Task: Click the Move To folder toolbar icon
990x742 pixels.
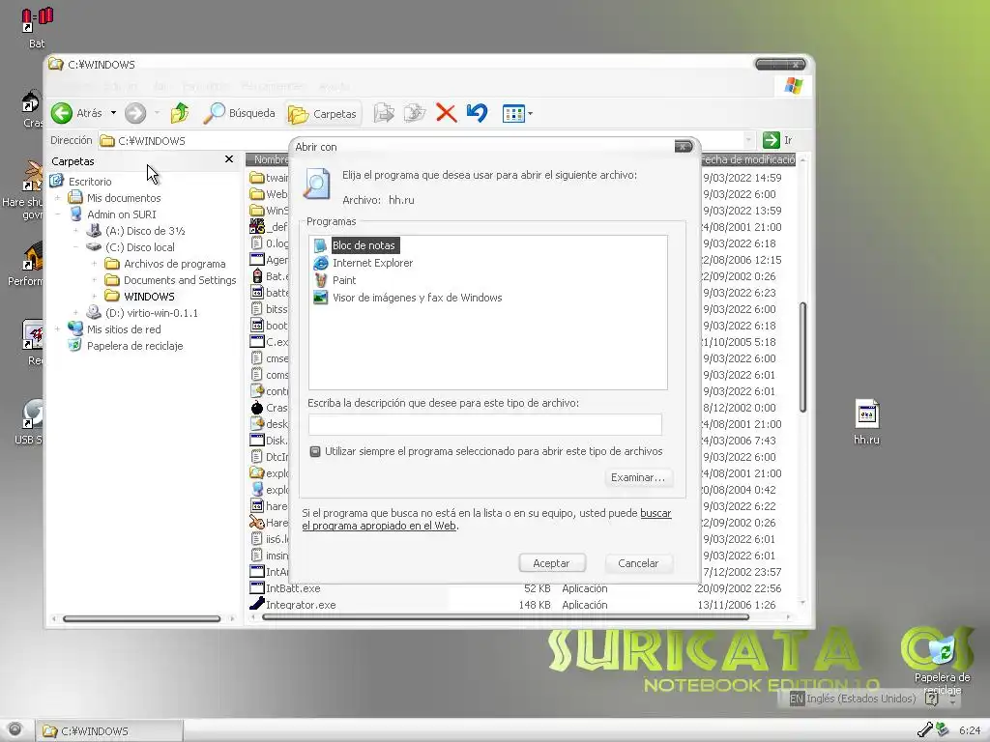Action: tap(383, 114)
